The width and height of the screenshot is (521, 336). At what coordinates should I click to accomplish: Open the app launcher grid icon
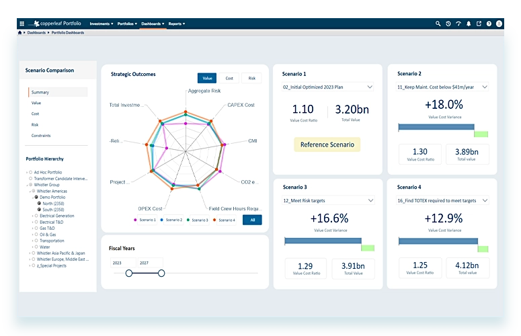(x=22, y=24)
